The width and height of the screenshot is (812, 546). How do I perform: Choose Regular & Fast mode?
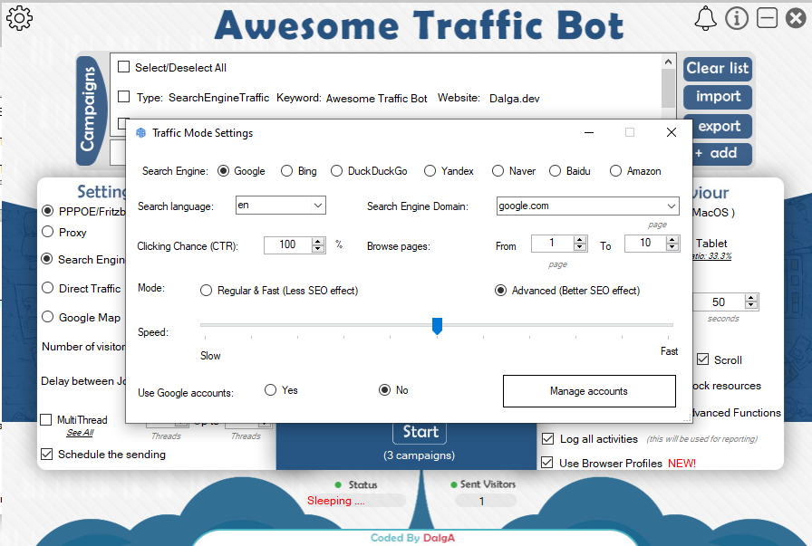[206, 291]
